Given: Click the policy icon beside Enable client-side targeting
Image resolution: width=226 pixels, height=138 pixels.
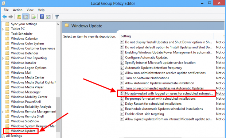Looking at the screenshot, I should (x=122, y=114).
